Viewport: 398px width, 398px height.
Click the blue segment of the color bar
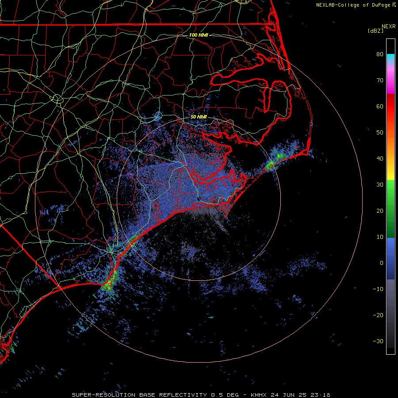(x=390, y=258)
